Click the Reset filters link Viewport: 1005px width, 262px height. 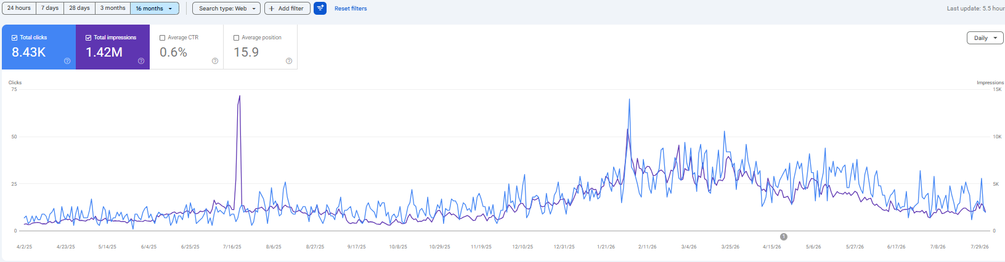(351, 9)
